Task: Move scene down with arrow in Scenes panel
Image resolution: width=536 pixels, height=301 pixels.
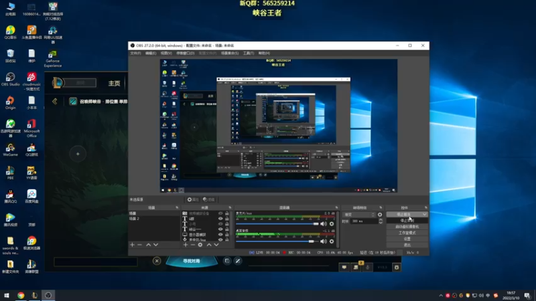Action: 156,245
